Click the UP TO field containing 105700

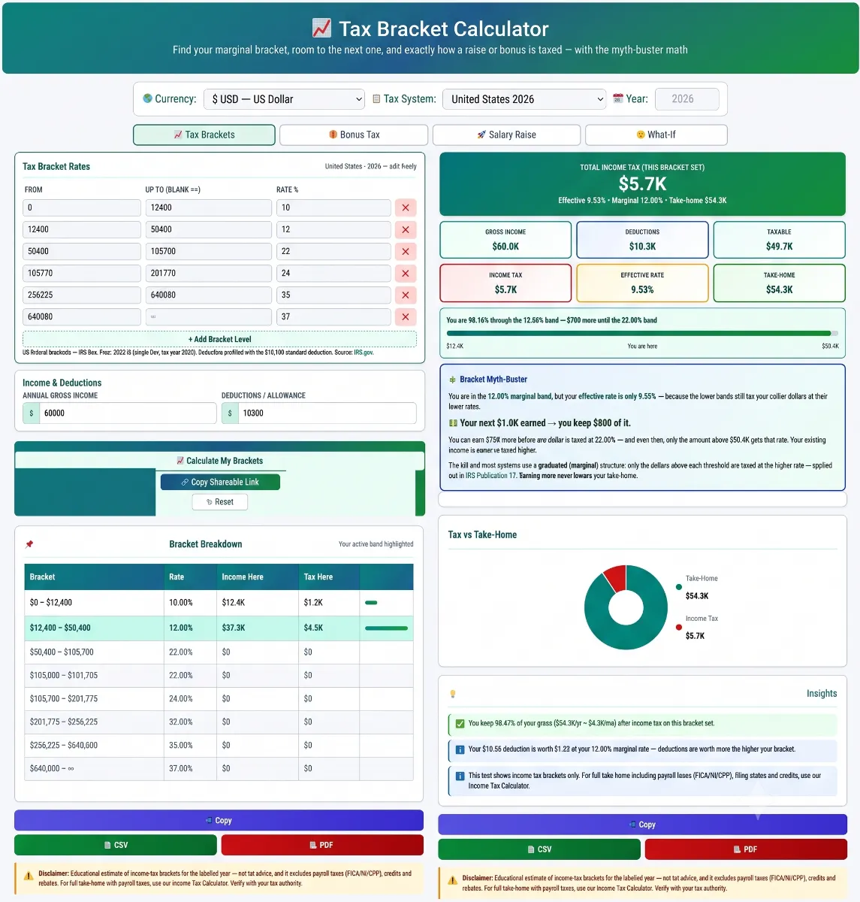tap(209, 251)
